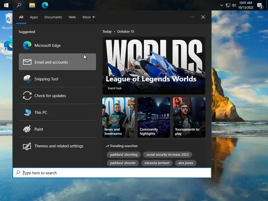Search trending term miranda lambert
268x201 pixels.
pos(157,163)
